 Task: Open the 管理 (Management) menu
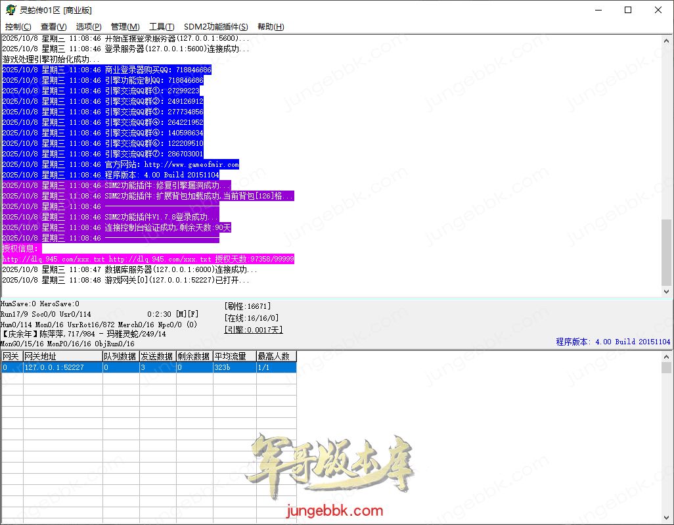point(126,26)
